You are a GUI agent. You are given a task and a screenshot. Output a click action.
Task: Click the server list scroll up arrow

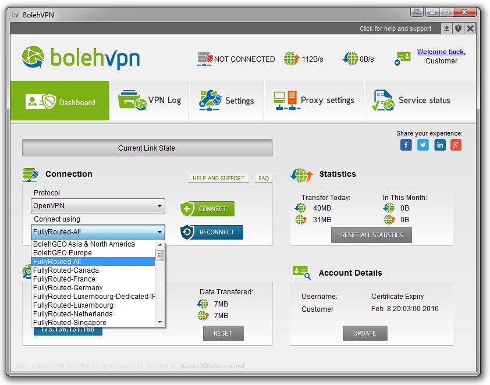pos(160,245)
